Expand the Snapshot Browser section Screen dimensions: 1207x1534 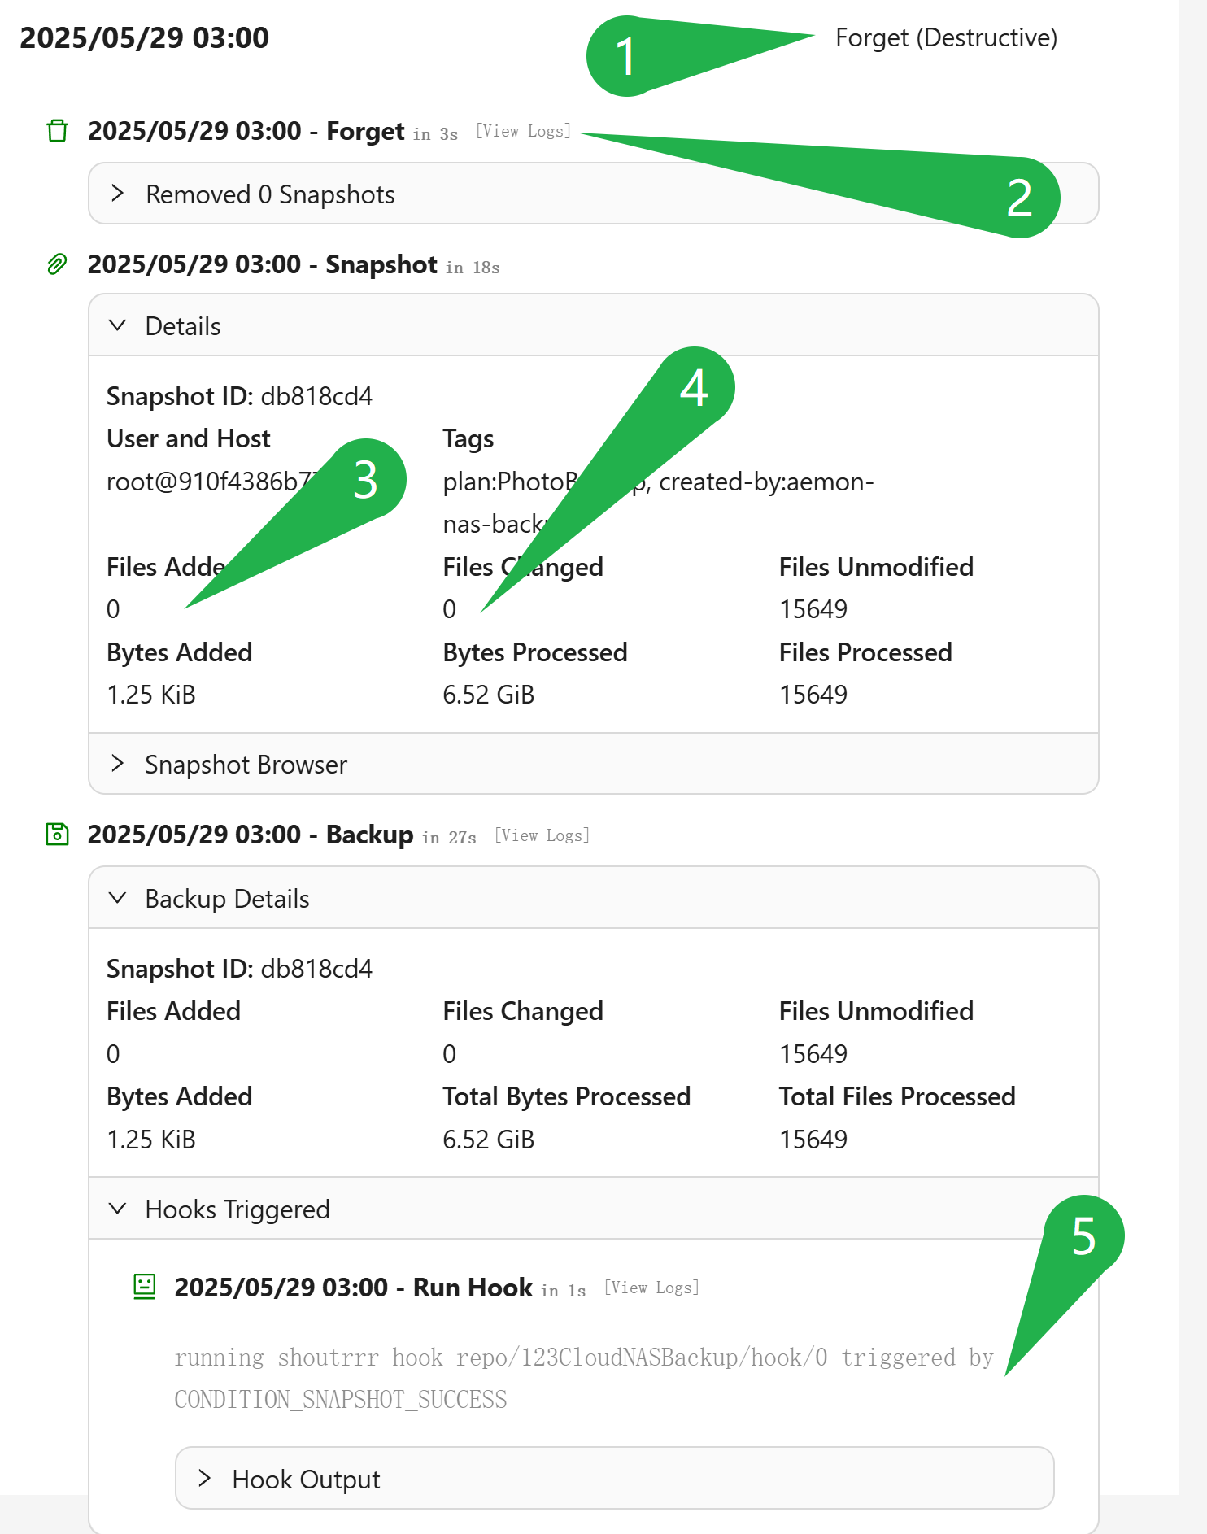point(594,764)
